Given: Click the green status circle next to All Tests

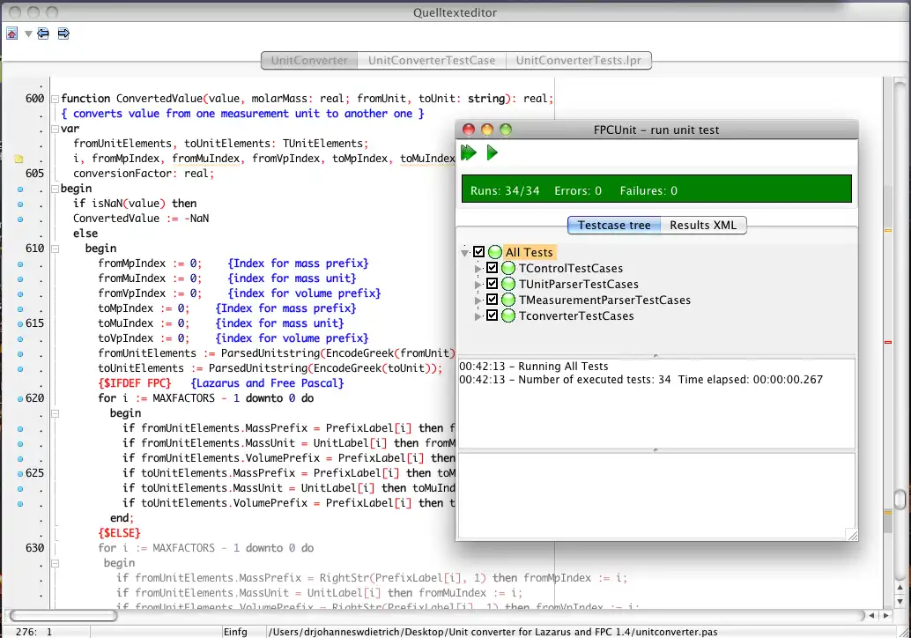Looking at the screenshot, I should point(495,253).
